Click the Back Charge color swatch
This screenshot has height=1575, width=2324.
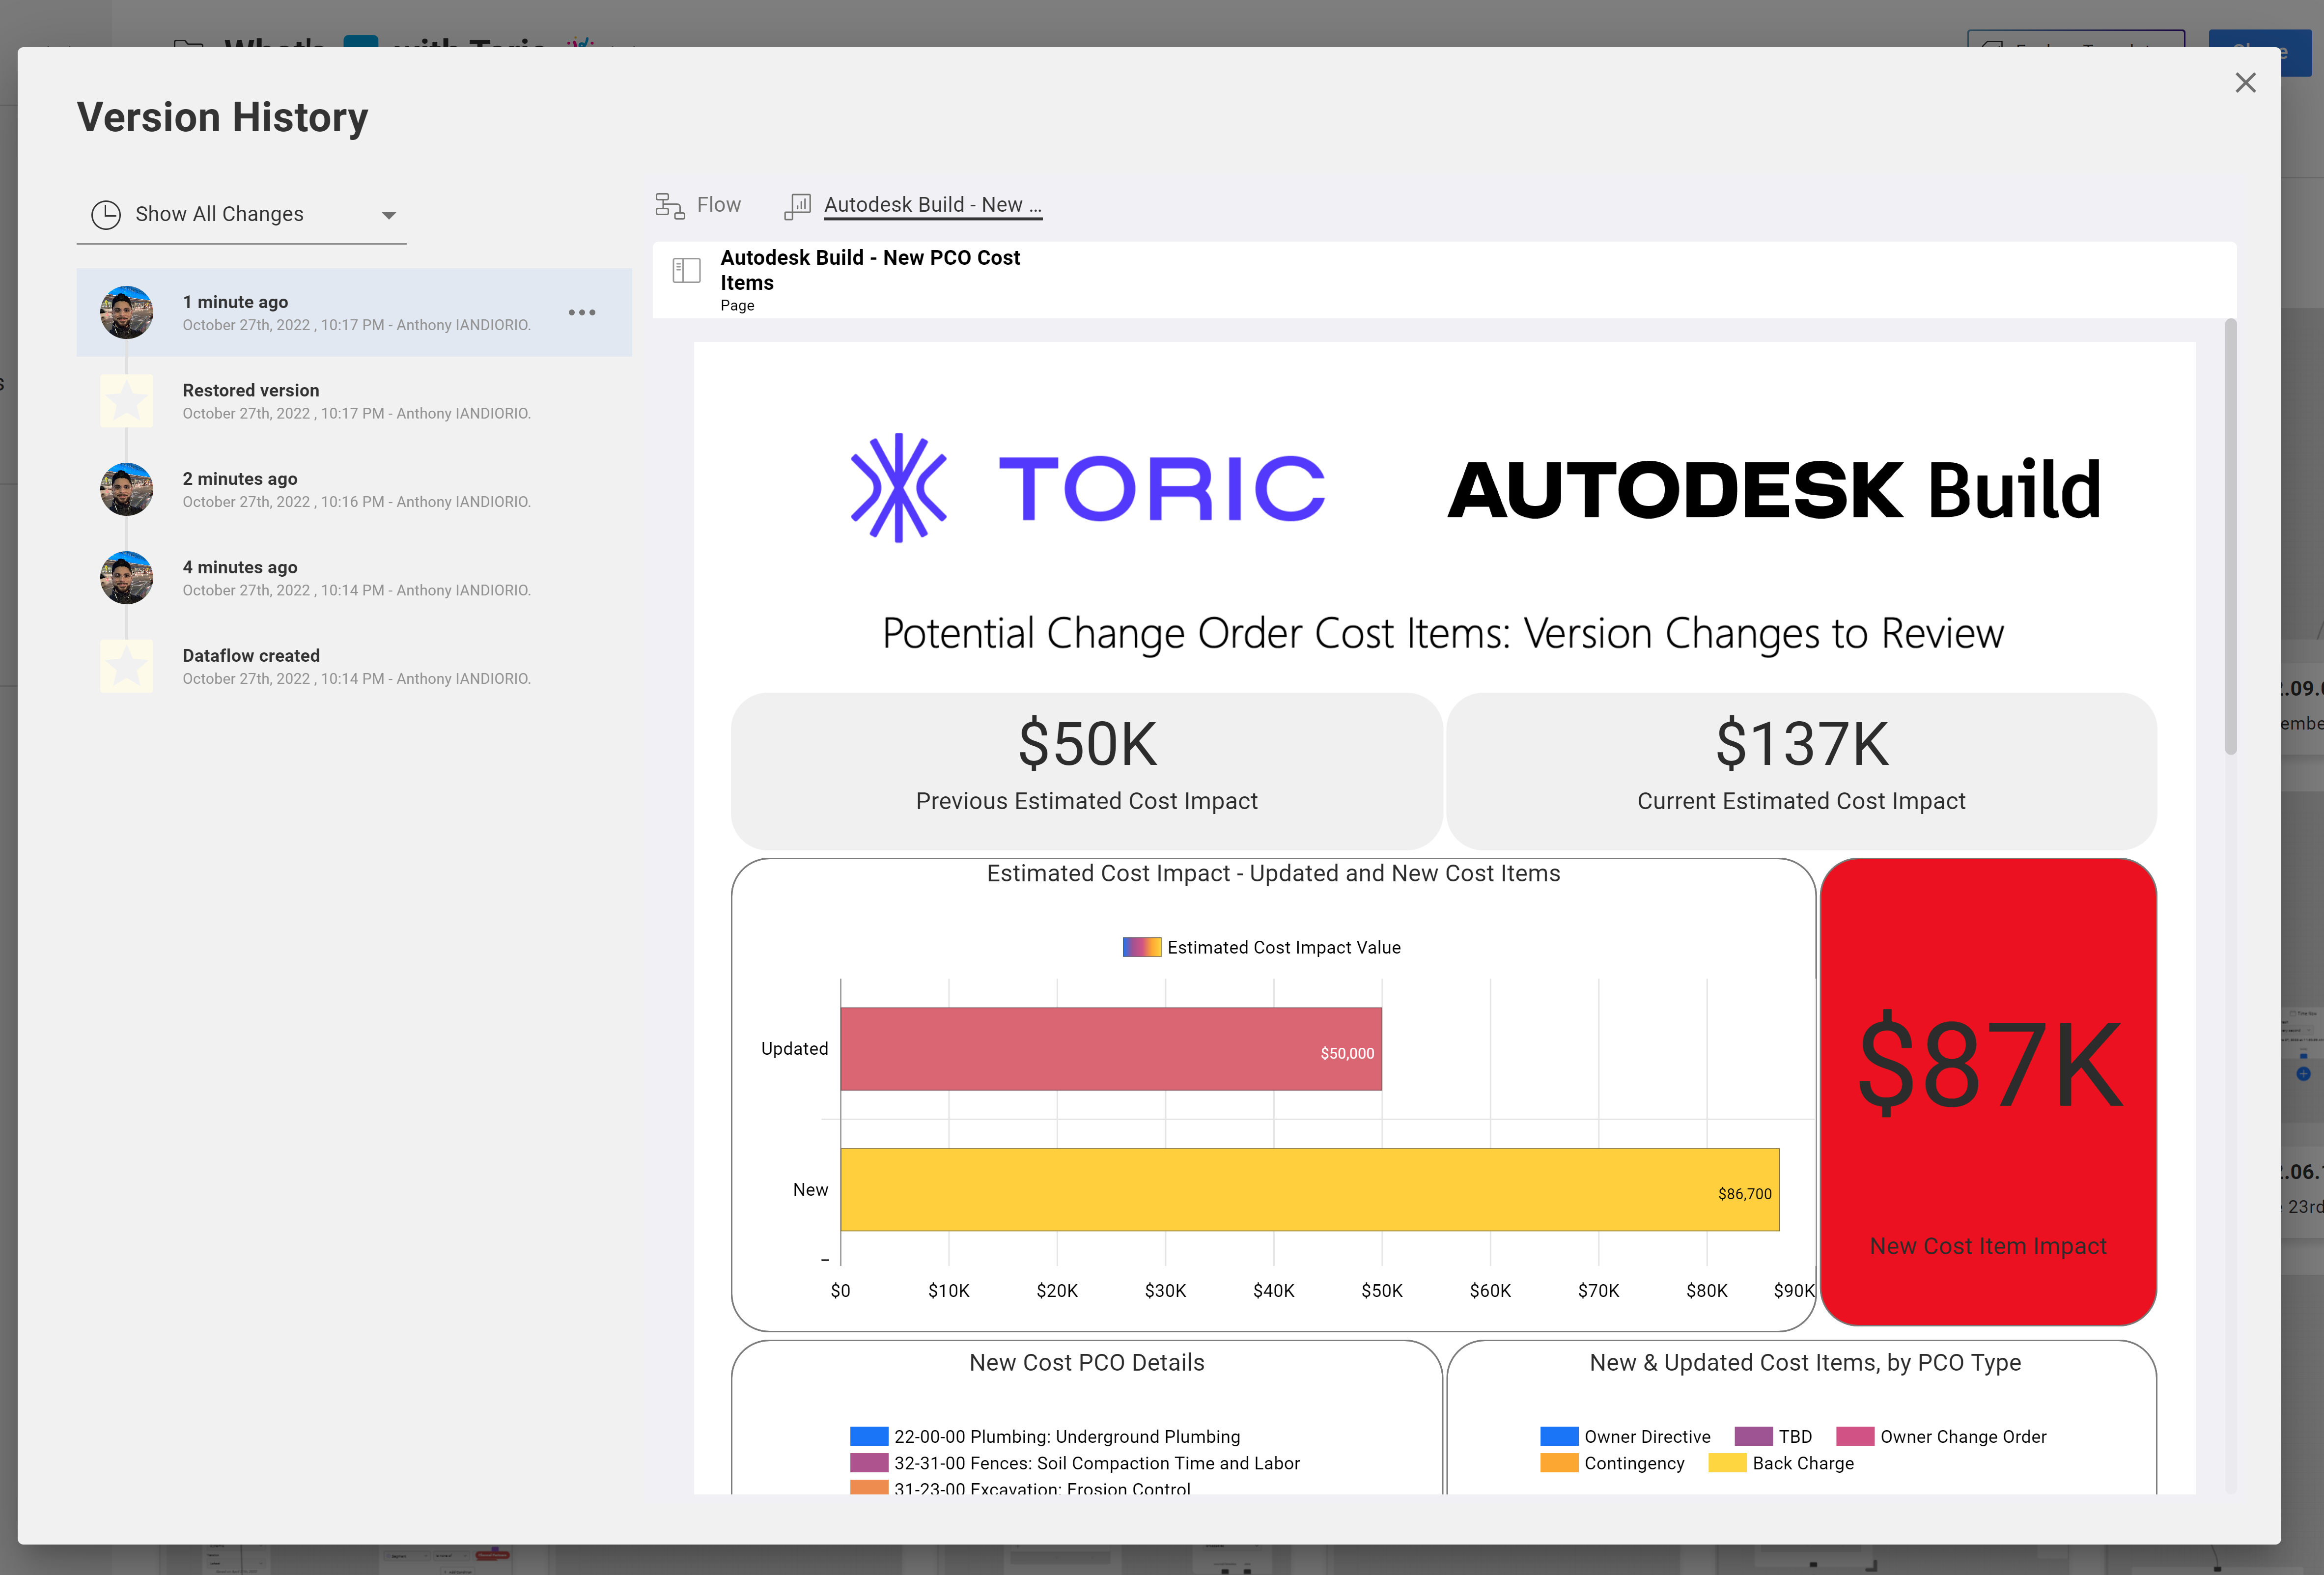[1728, 1463]
